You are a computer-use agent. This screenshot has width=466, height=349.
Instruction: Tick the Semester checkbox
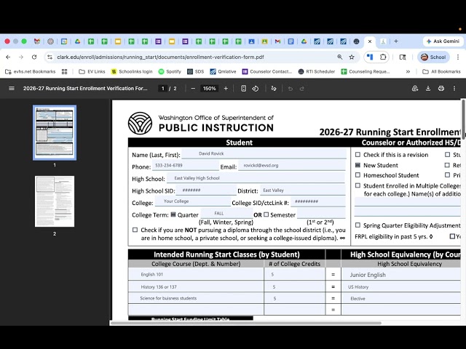(266, 214)
